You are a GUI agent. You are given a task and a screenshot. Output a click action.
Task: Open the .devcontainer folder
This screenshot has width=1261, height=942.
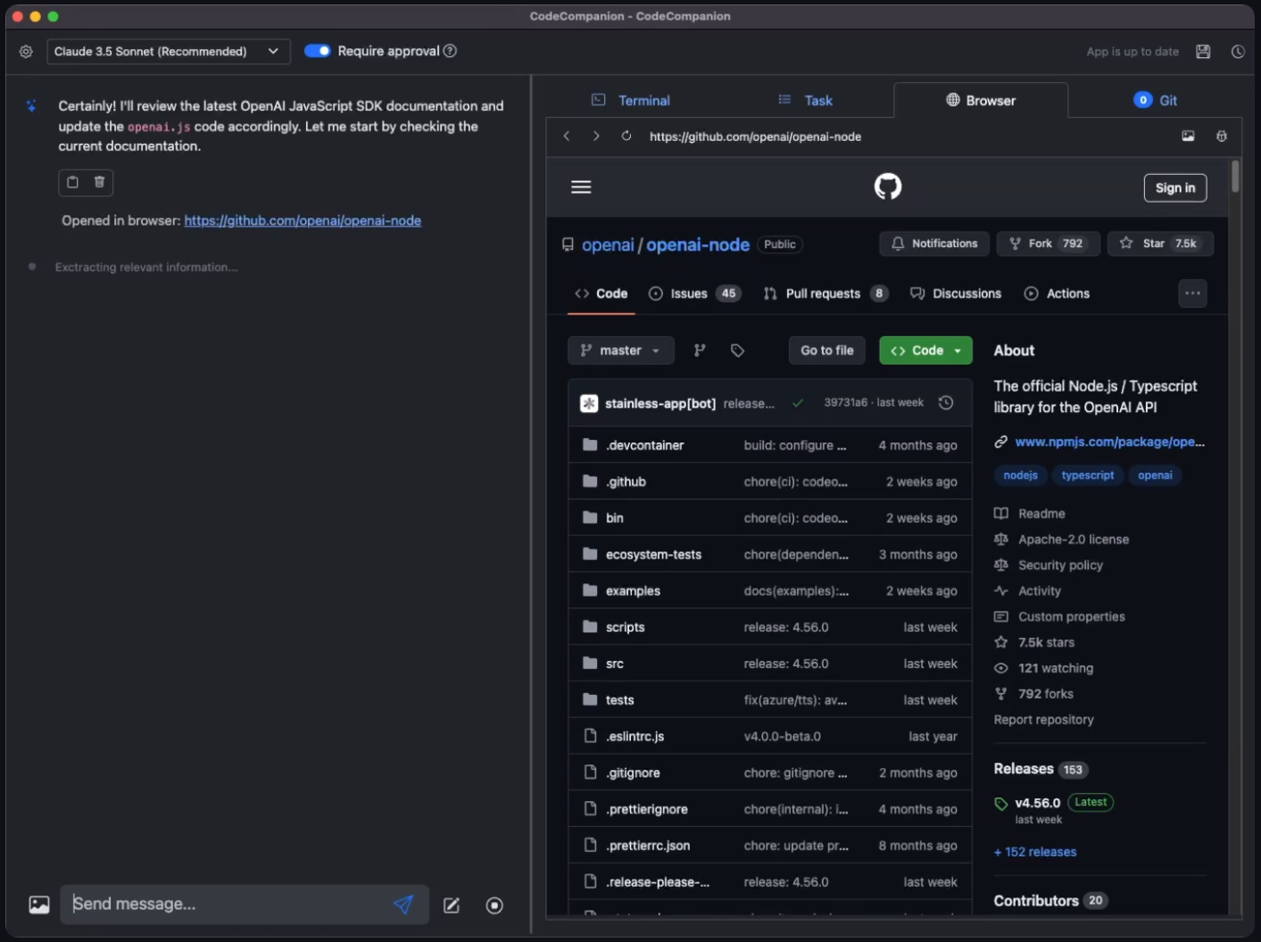coord(644,445)
